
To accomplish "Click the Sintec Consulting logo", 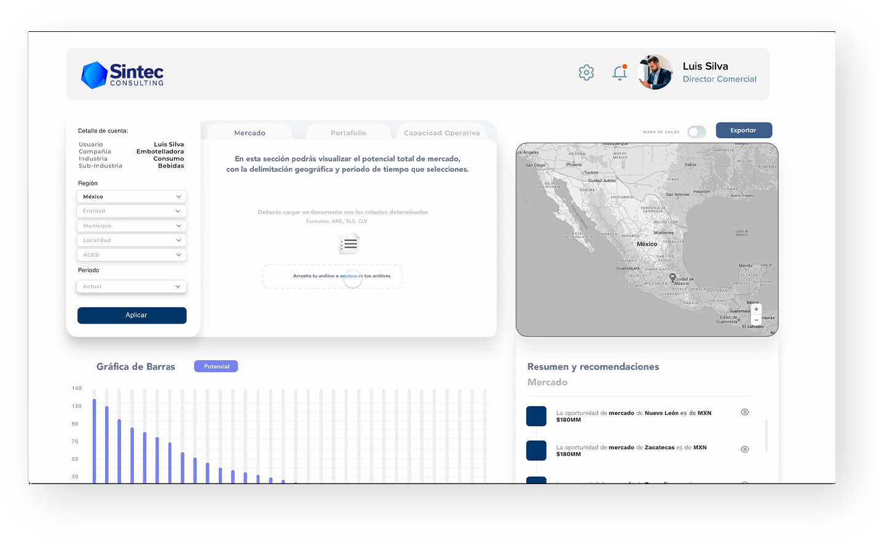I will click(122, 75).
